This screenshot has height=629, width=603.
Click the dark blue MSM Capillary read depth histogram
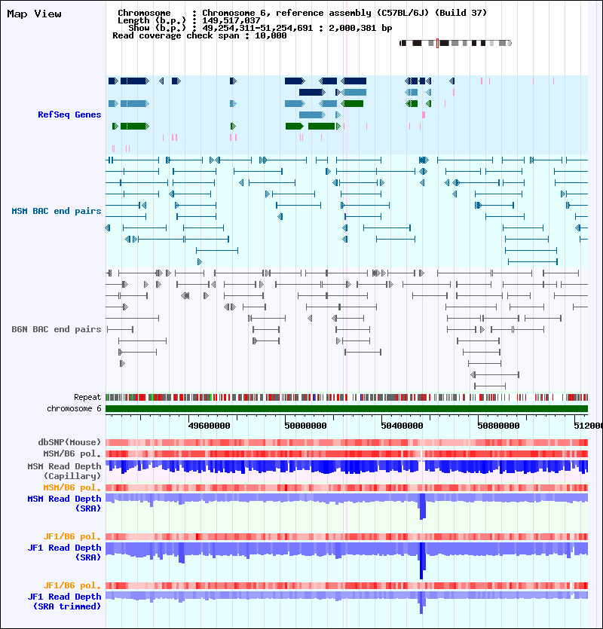[x=347, y=467]
